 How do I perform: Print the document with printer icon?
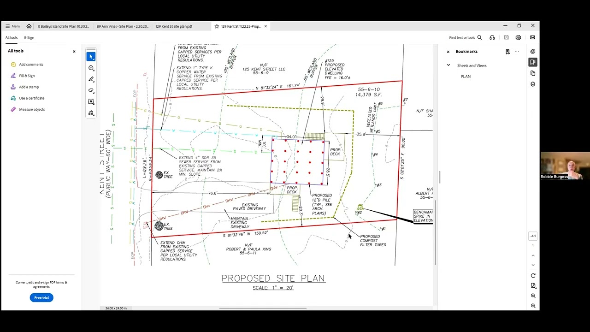[518, 37]
